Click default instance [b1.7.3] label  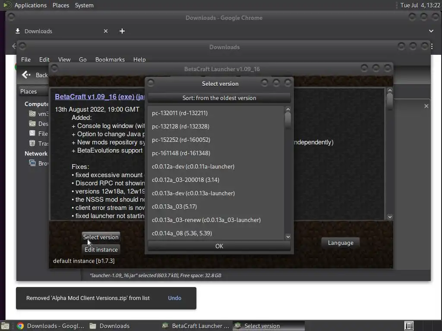pos(84,261)
